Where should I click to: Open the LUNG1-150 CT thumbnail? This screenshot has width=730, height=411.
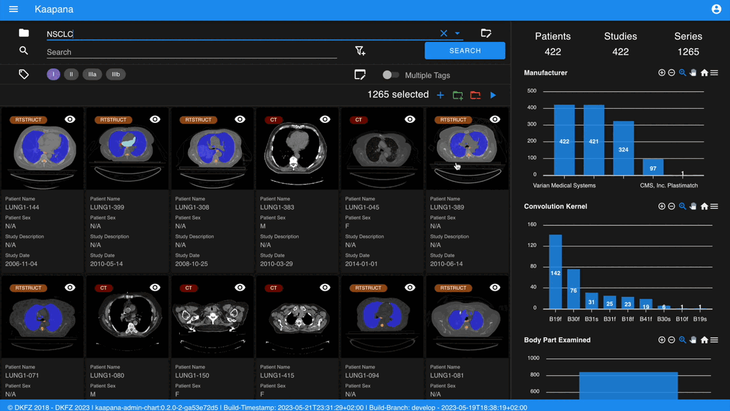[x=212, y=317]
